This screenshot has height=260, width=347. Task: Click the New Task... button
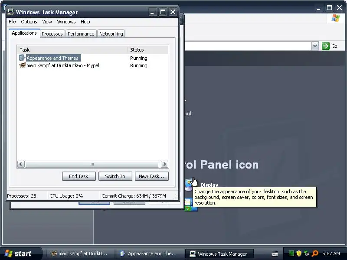[151, 176]
